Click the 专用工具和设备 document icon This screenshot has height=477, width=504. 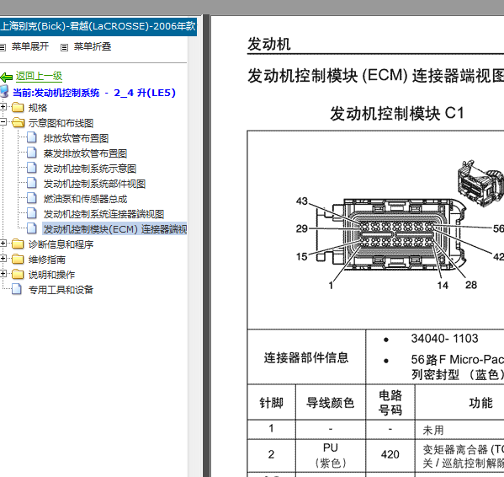coord(17,289)
